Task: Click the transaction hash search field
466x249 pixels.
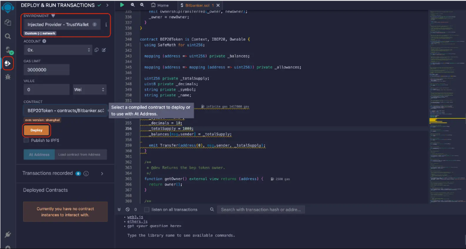Action: tap(261, 210)
